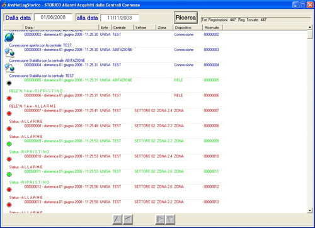The height and width of the screenshot is (228, 315).
Task: Click Riservato value 00000005
Action: coord(211,80)
